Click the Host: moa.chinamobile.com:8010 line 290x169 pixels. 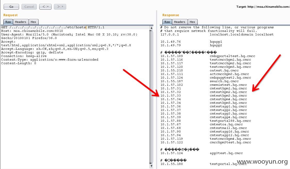point(32,31)
